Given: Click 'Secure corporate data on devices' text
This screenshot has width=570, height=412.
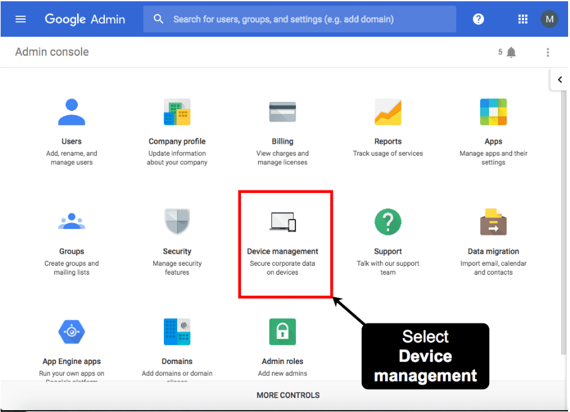Looking at the screenshot, I should click(x=282, y=268).
